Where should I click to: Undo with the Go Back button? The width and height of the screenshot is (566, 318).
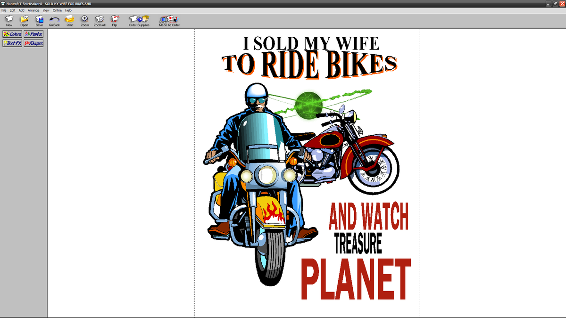coord(54,21)
